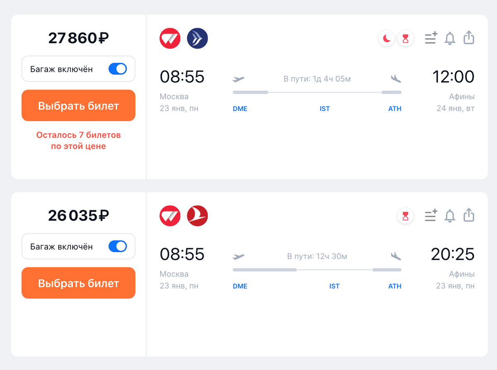Click the price alert bell on 27 860₽ ticket

coord(450,39)
